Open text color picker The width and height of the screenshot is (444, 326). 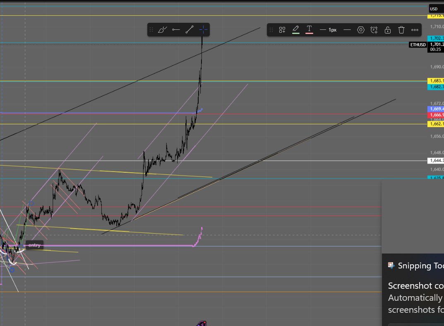click(x=309, y=30)
